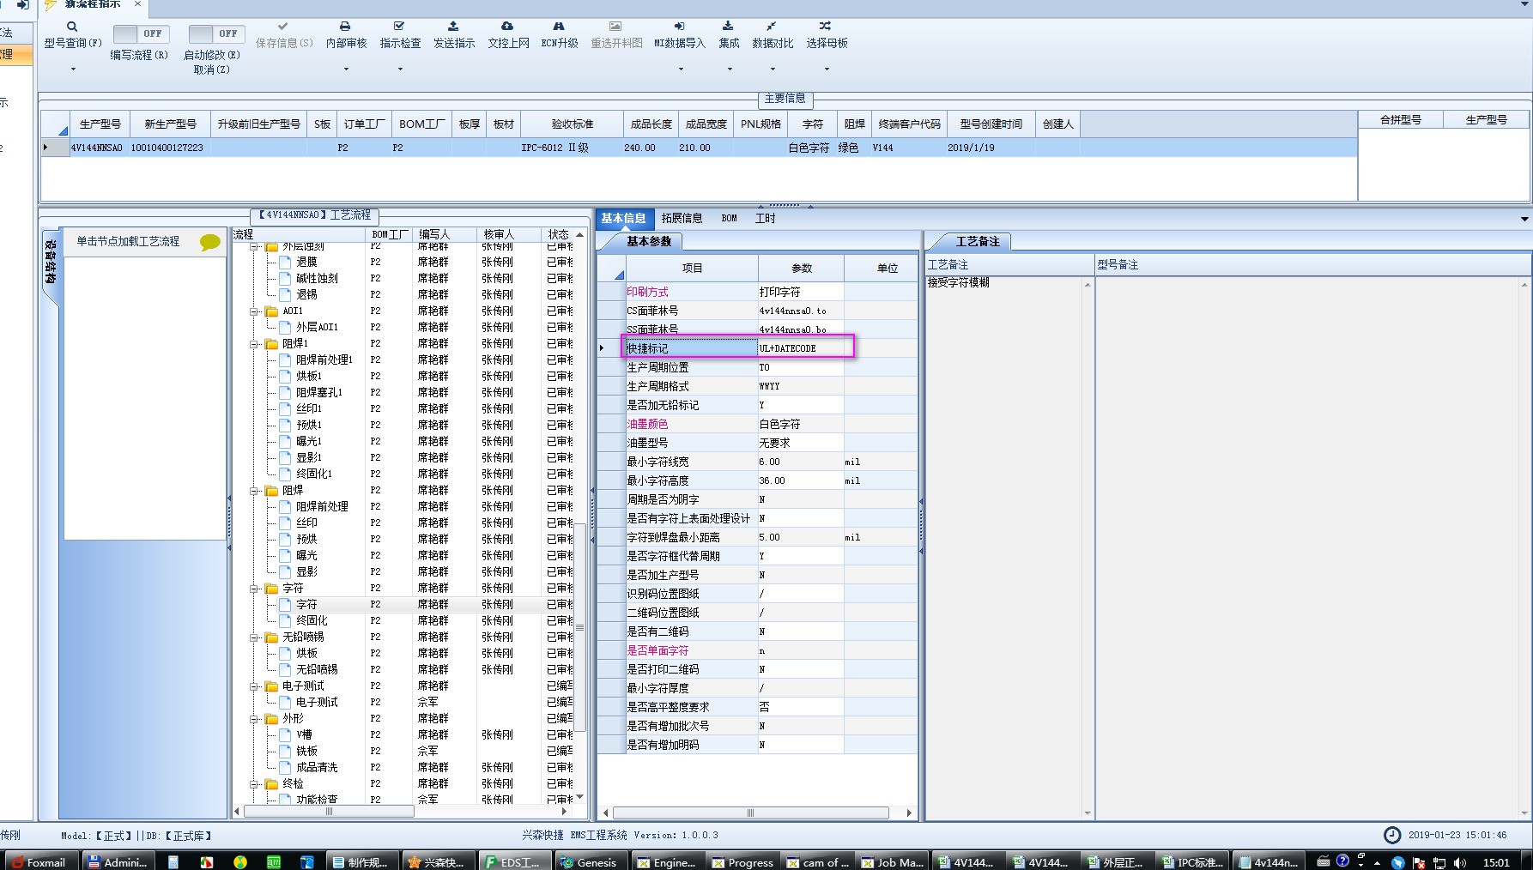
Task: Open the 指示检查 dropdown arrow
Action: (x=400, y=69)
